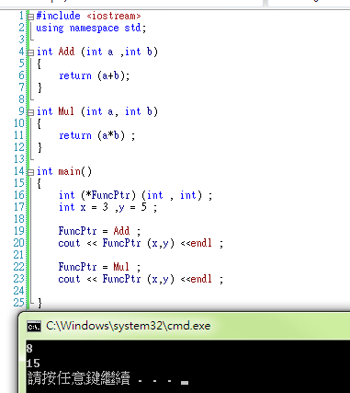Click the console output '8'
The image size is (350, 393).
[x=29, y=349]
